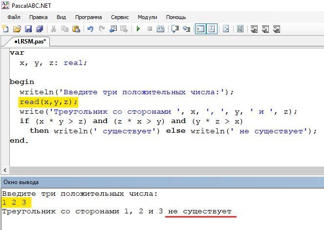Toggle the input window panel icon
The image size is (324, 230).
click(x=212, y=29)
